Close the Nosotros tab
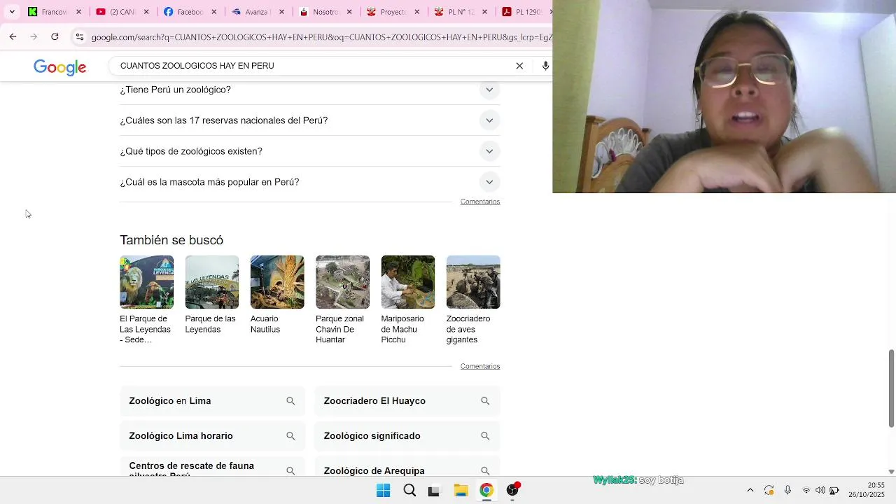The height and width of the screenshot is (504, 896). coord(349,12)
